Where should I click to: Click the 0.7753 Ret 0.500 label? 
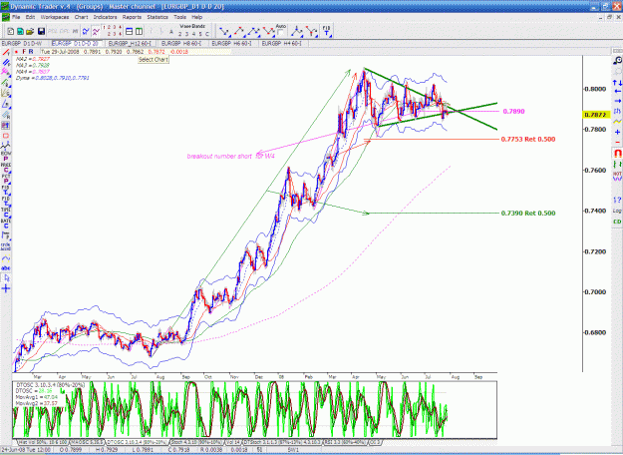click(x=528, y=140)
